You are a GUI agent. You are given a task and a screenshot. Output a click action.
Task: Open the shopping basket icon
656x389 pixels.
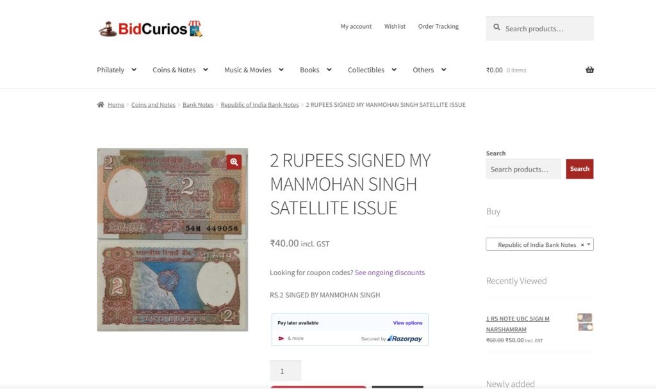coord(589,70)
